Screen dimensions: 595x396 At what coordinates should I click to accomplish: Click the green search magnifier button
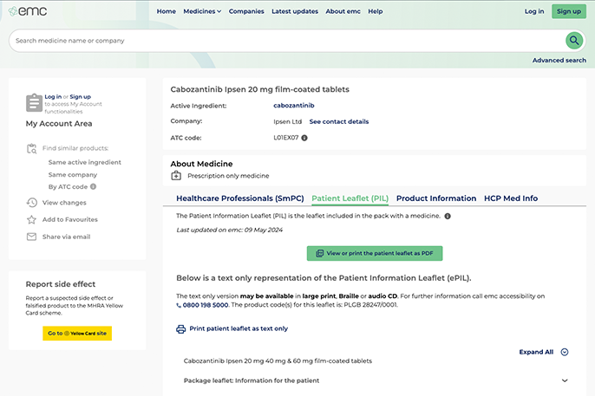point(574,40)
